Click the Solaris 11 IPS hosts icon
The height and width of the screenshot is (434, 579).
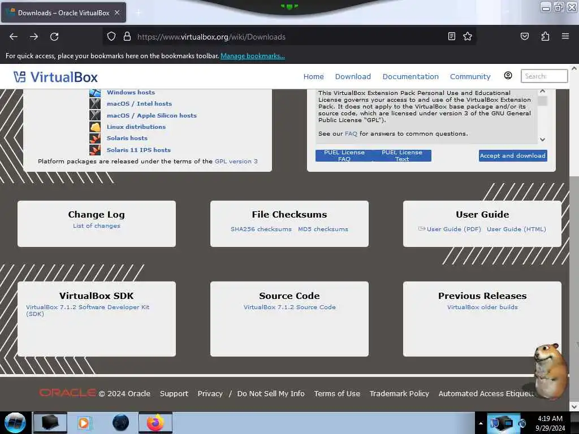pyautogui.click(x=95, y=150)
